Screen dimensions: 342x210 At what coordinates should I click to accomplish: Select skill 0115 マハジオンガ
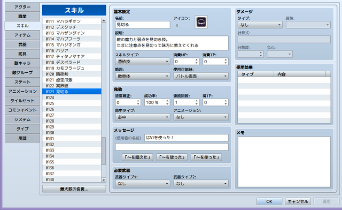coord(72,45)
